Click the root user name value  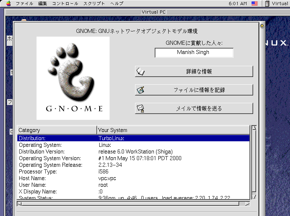pos(103,185)
